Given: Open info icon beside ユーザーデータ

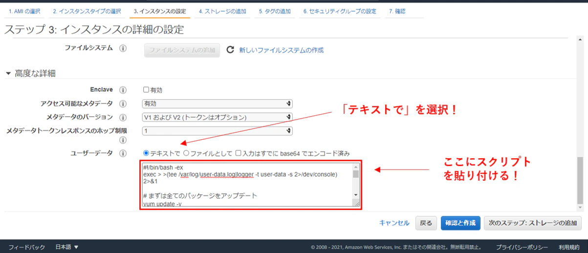Looking at the screenshot, I should coord(123,153).
